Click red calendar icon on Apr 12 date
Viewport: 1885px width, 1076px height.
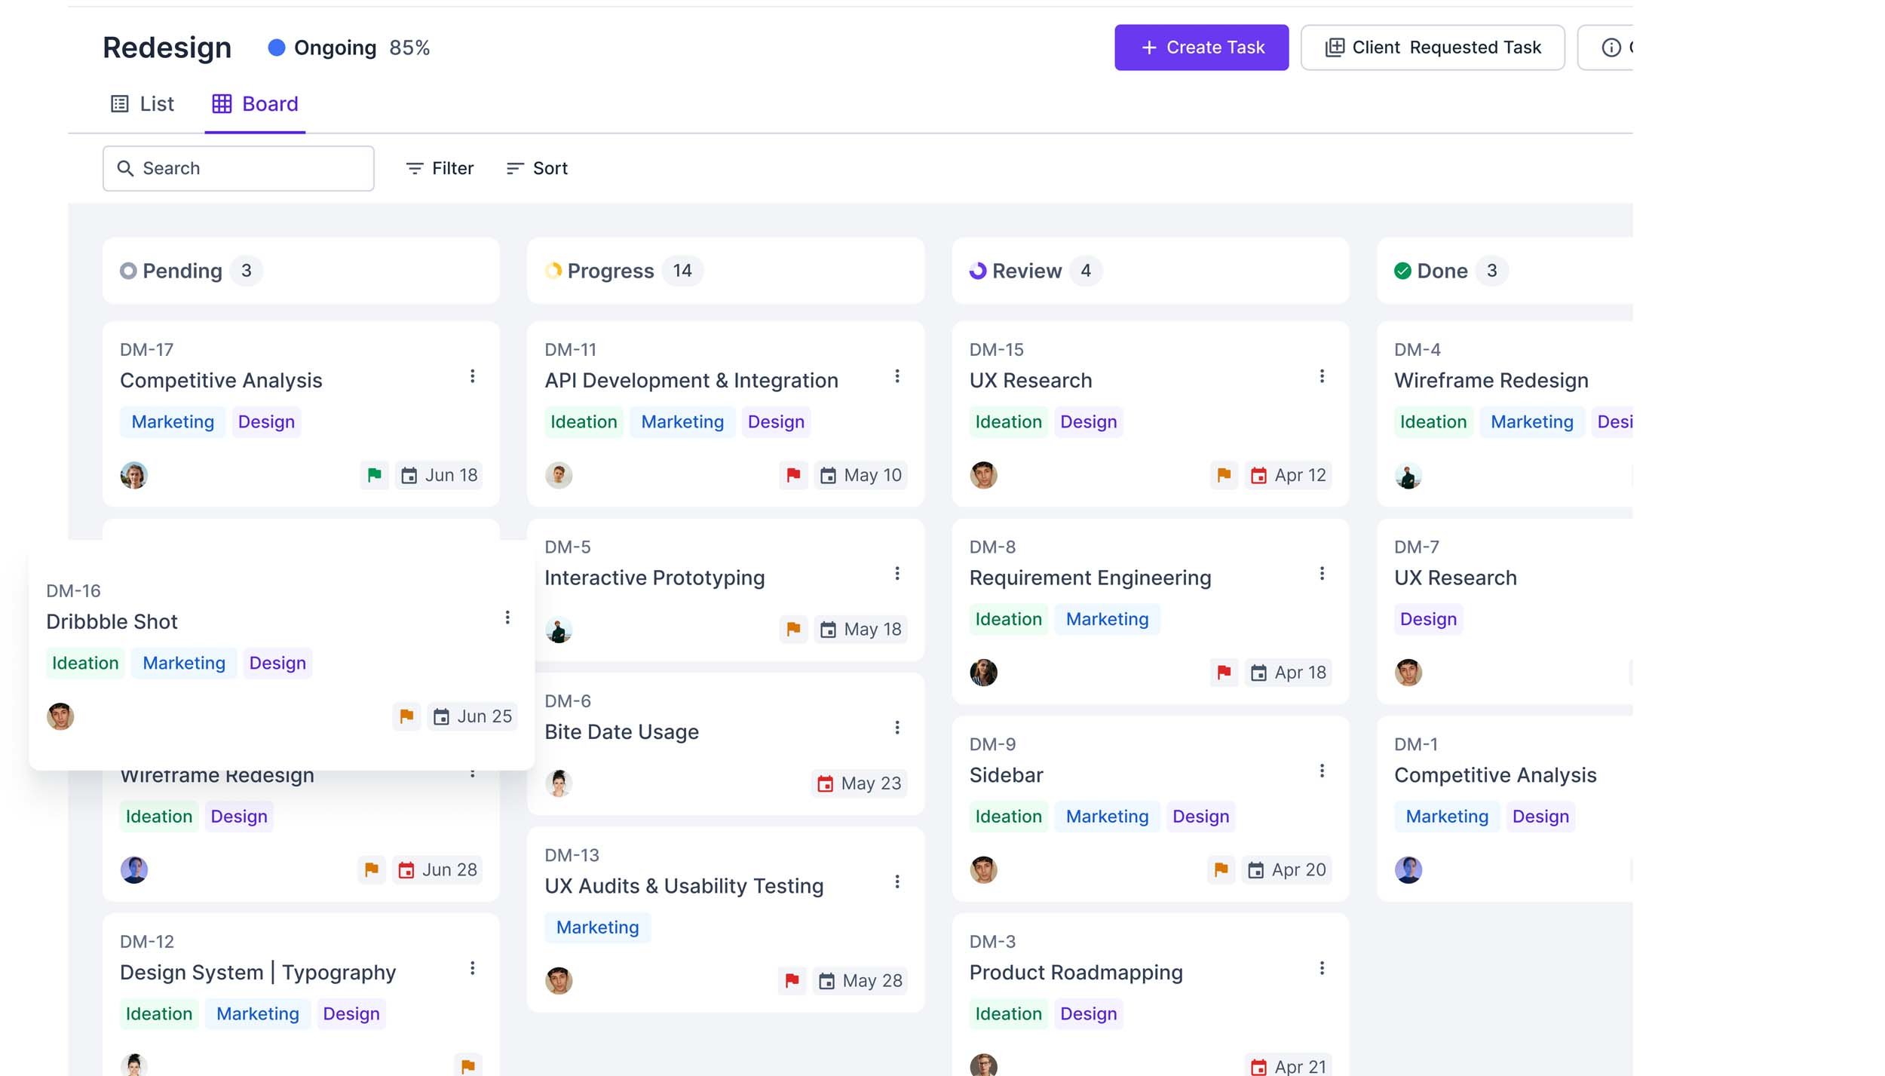pyautogui.click(x=1258, y=475)
